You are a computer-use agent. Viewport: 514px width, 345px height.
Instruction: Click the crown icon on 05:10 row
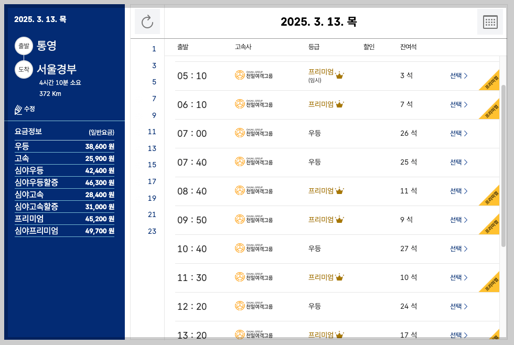(339, 76)
